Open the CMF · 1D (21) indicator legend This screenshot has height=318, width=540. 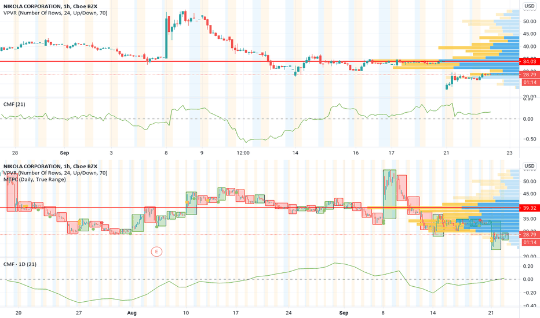[x=20, y=264]
